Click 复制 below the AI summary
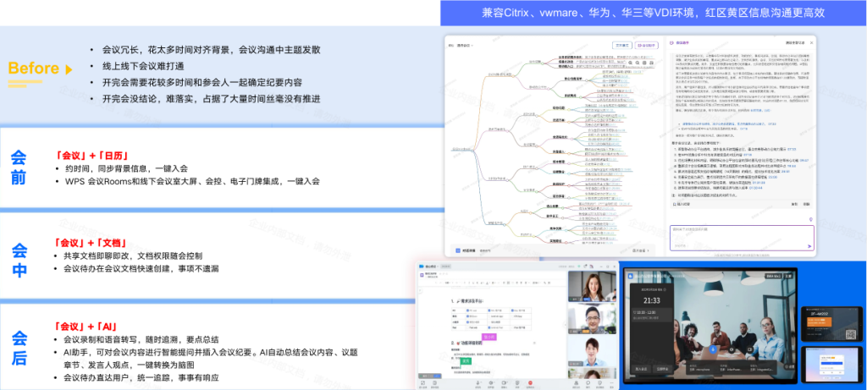The height and width of the screenshot is (390, 867). coord(794,205)
